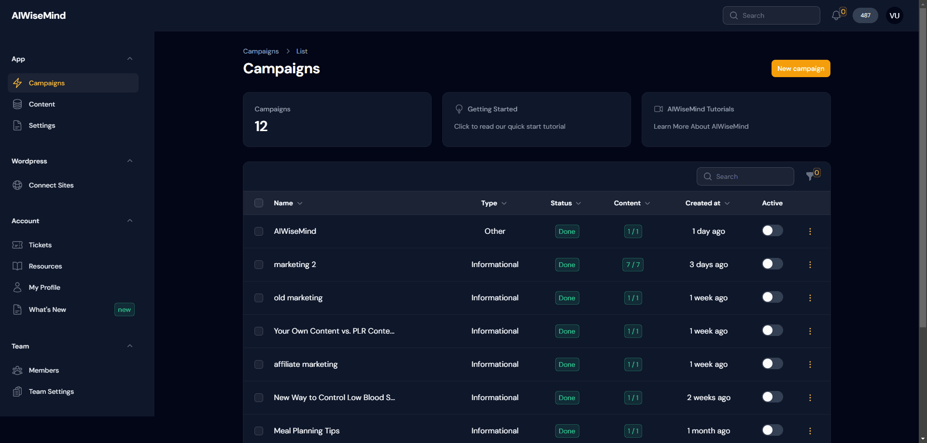Screen dimensions: 927x443
Task: Sort table by Content column
Action: [x=632, y=203]
